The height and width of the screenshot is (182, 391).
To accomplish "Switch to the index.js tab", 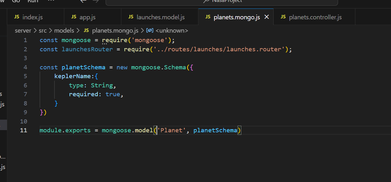I will coord(32,17).
